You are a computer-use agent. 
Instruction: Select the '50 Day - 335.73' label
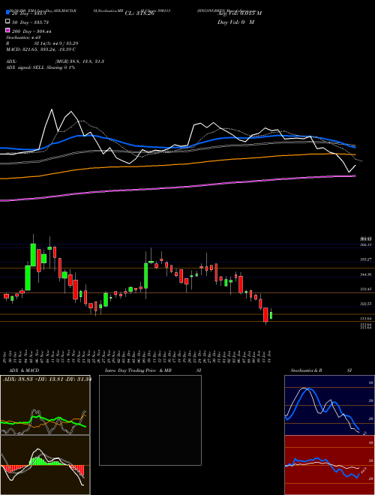pos(30,22)
